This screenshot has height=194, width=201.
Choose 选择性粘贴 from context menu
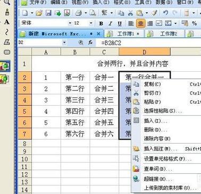(x=163, y=111)
